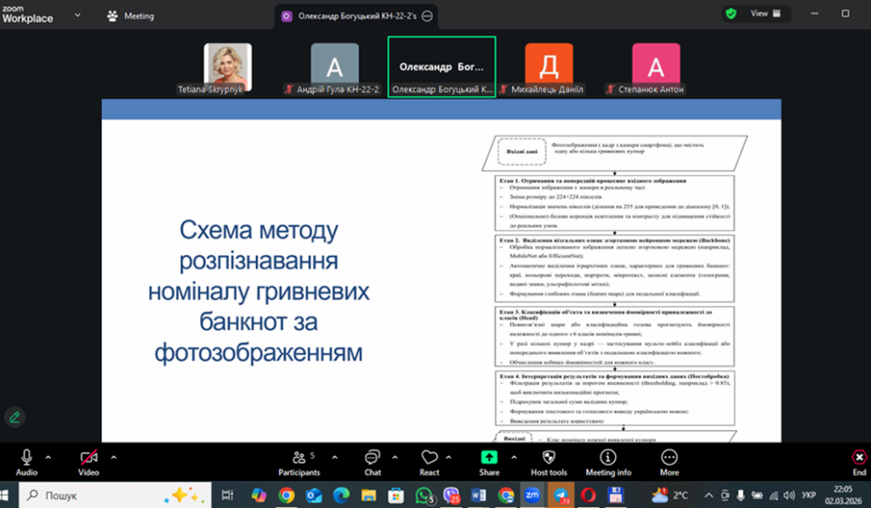Open the Participants list
871x508 pixels.
[299, 457]
